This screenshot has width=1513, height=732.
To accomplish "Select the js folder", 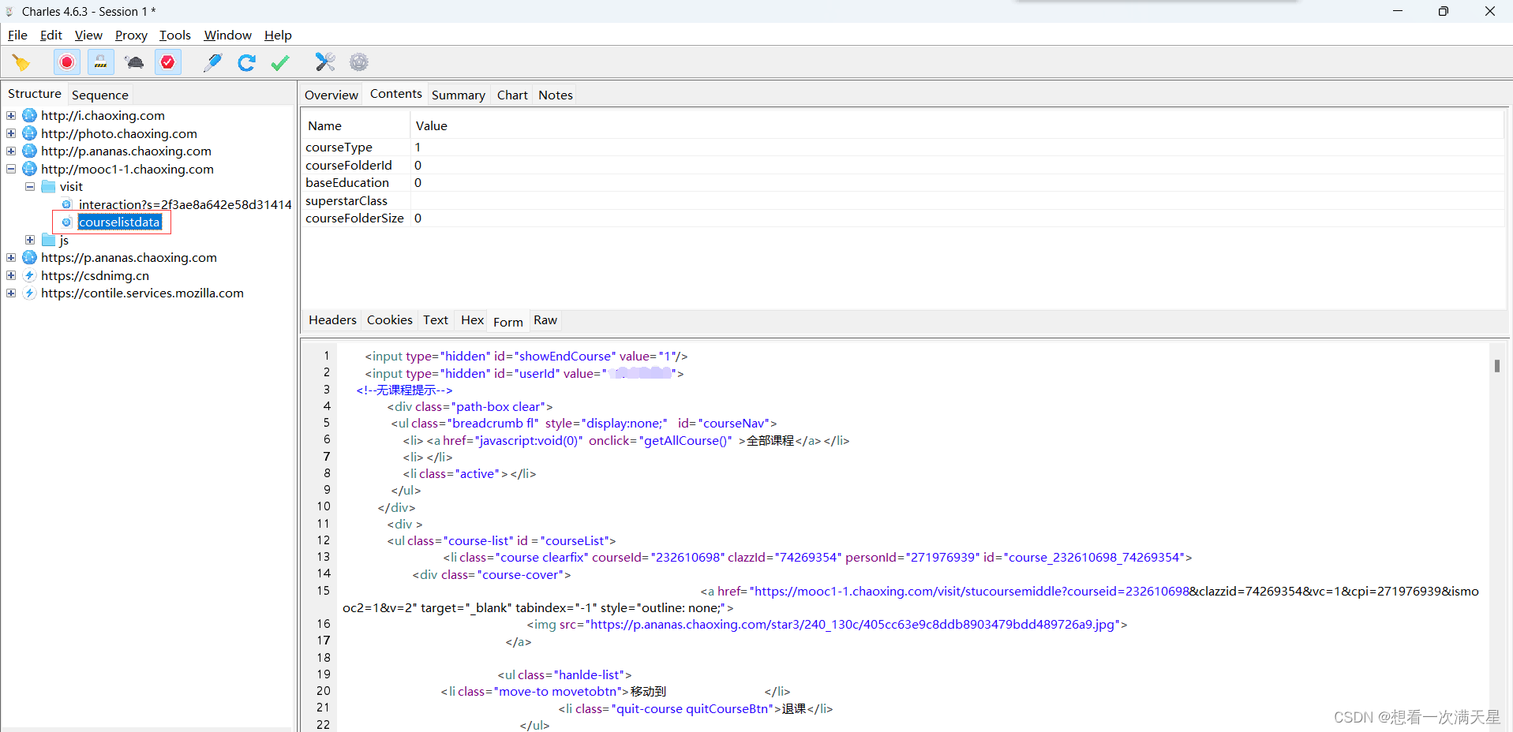I will (x=64, y=240).
